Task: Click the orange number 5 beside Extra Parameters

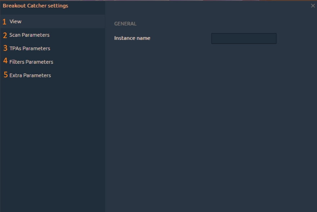Action: click(6, 75)
